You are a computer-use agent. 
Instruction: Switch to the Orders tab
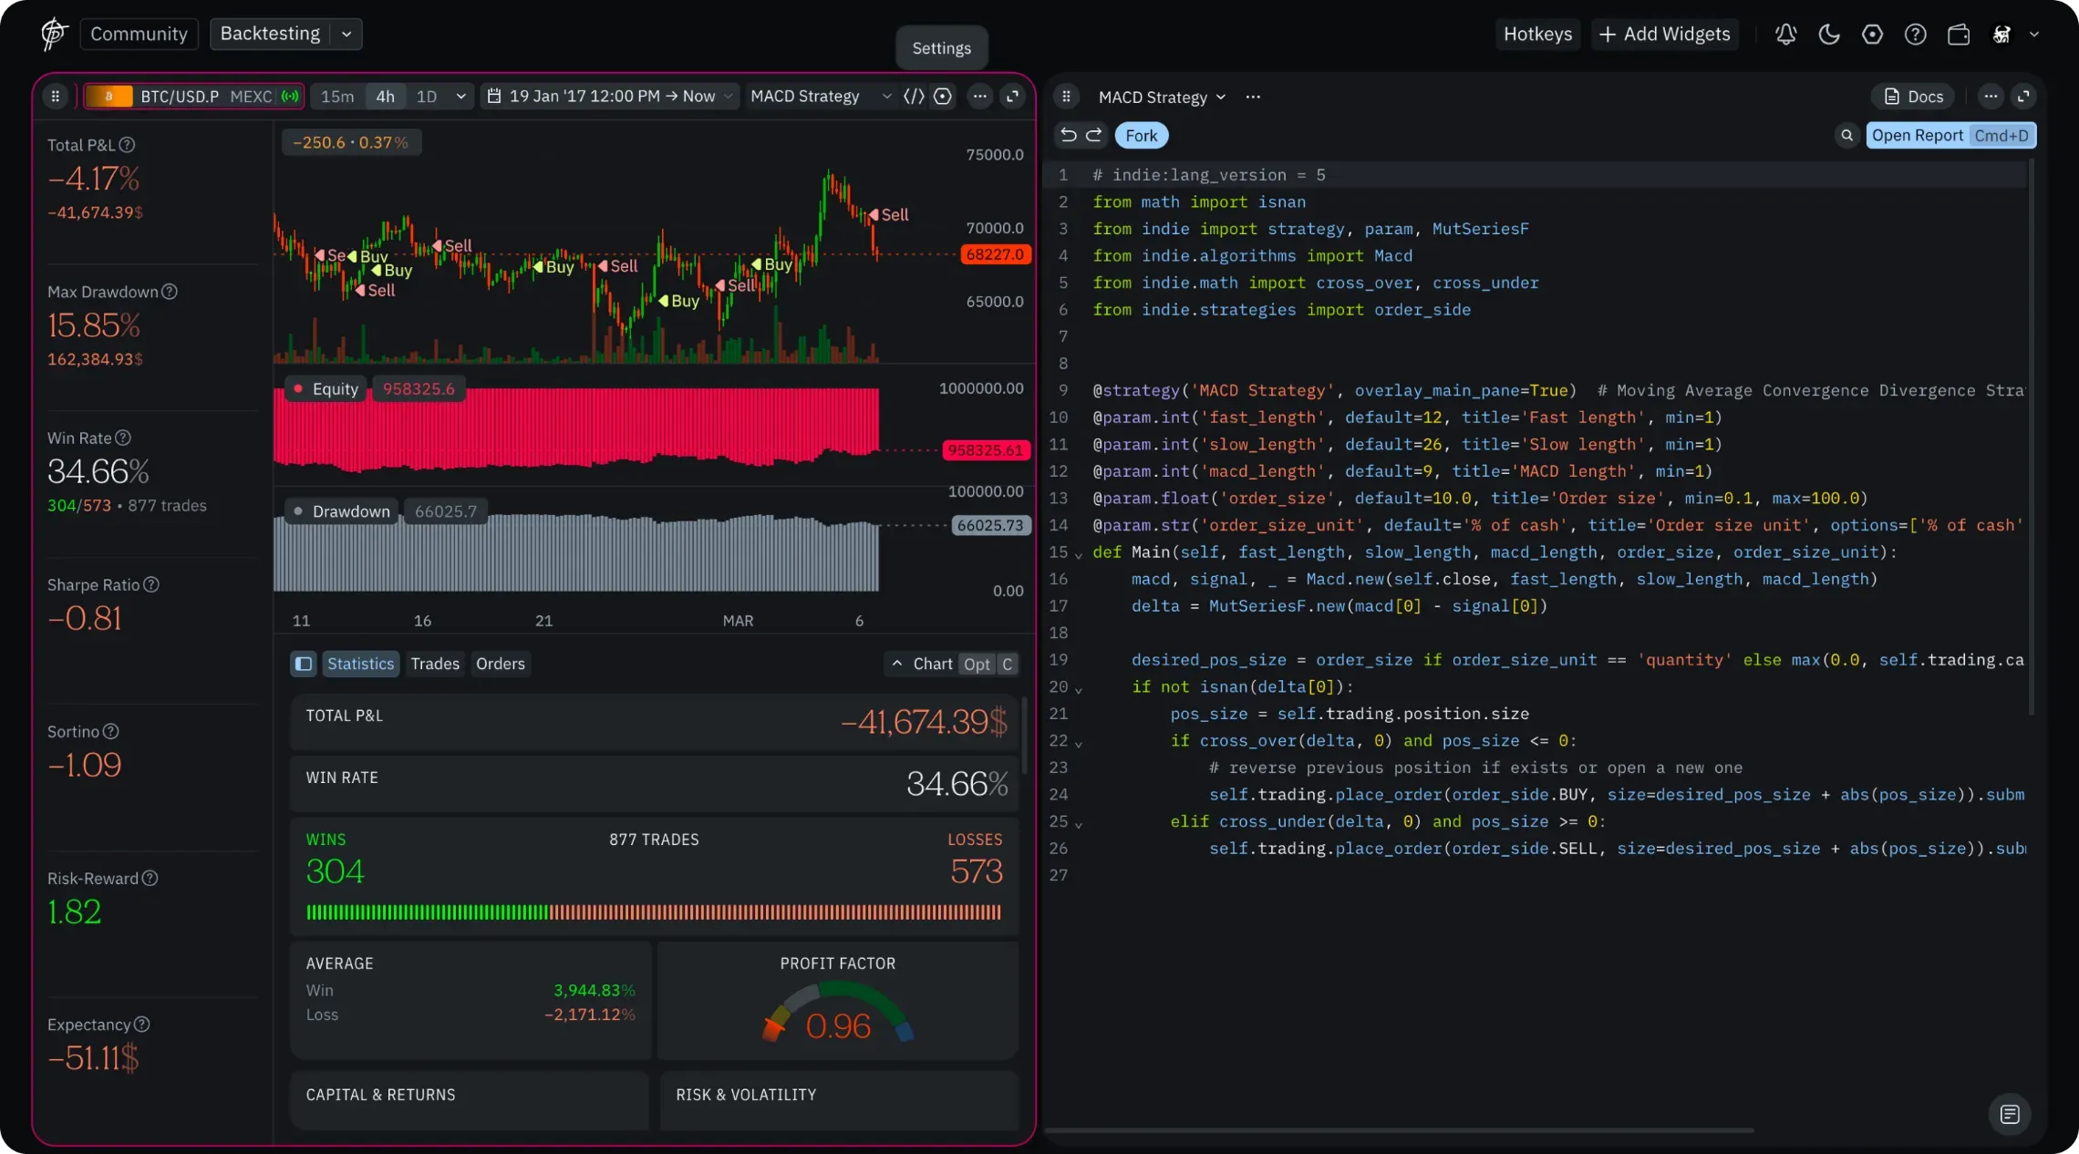pos(500,664)
